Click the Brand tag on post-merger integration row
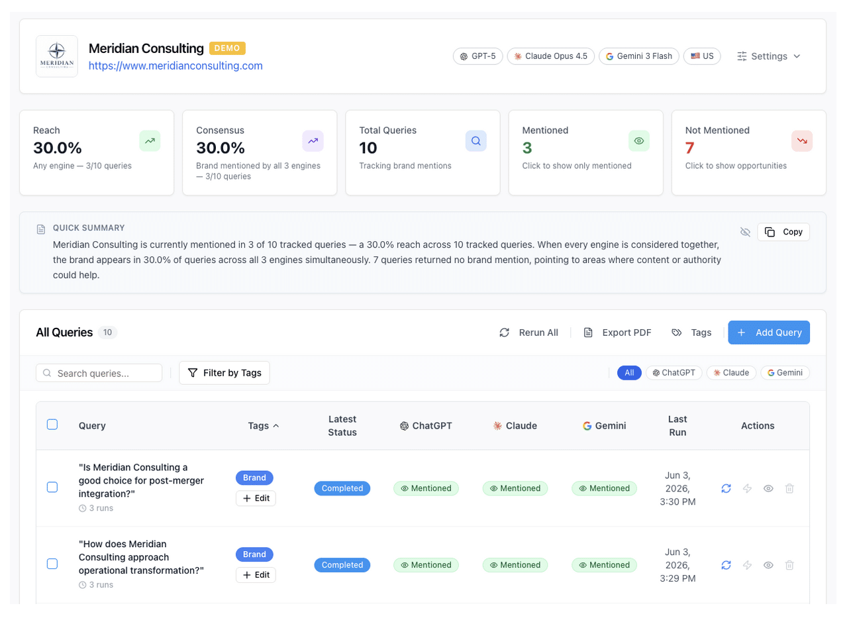The image size is (853, 620). pos(254,478)
